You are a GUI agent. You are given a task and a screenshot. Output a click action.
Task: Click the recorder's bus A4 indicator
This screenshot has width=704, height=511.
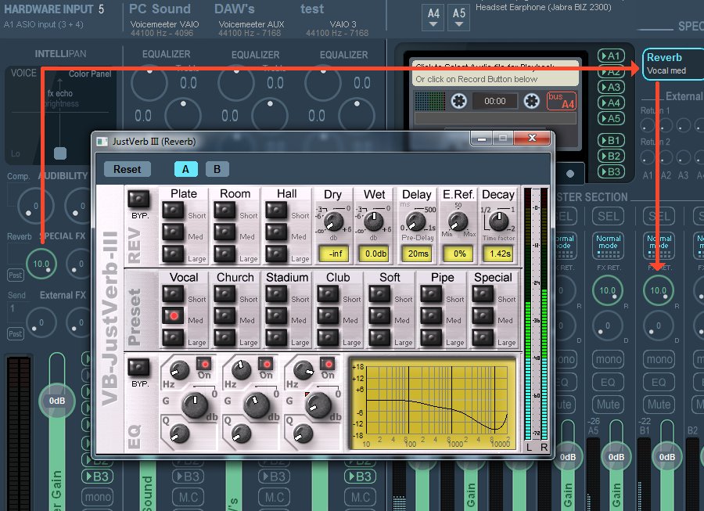(x=560, y=101)
